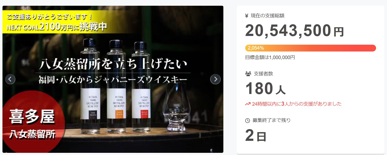Click the previous slide arrow on carousel

(10, 79)
